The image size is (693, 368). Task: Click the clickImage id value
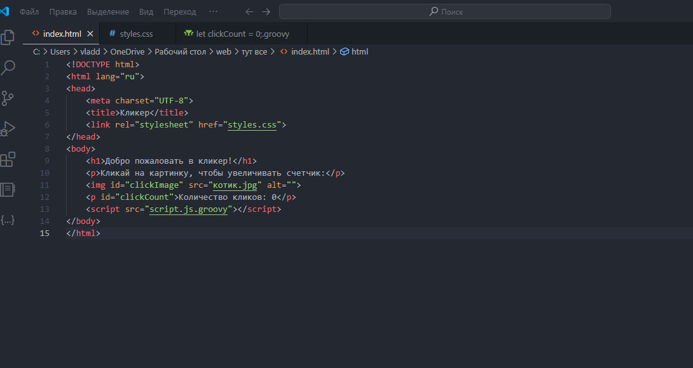pyautogui.click(x=154, y=185)
